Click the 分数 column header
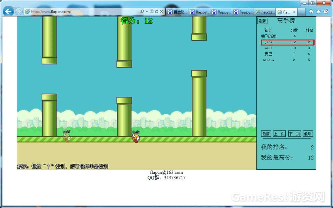The width and height of the screenshot is (333, 208). coord(294,30)
